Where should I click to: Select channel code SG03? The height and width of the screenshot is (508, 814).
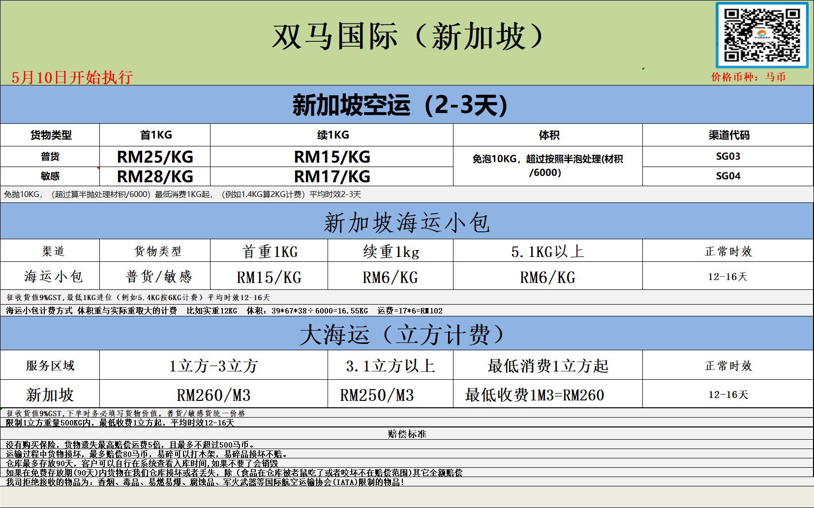coord(728,157)
